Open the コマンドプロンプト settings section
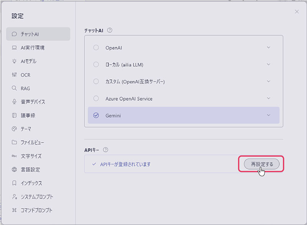Screen dimensions: 307x225 click(x=36, y=210)
